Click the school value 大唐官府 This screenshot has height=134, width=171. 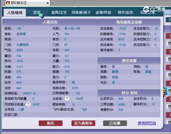pos(23,45)
